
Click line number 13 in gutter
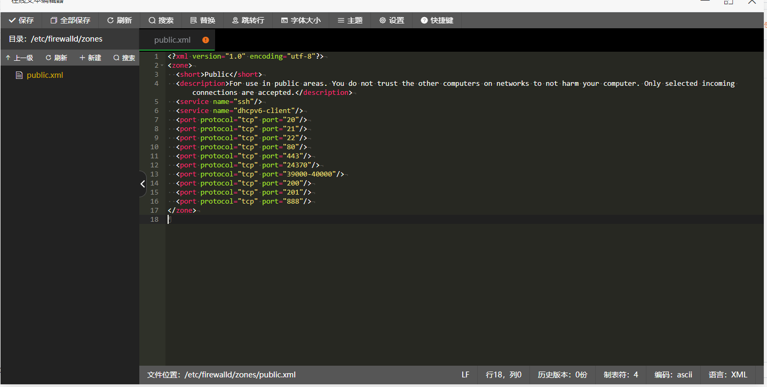point(154,174)
